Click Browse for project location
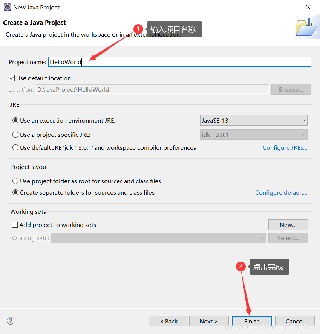Image resolution: width=320 pixels, height=334 pixels. pos(291,89)
